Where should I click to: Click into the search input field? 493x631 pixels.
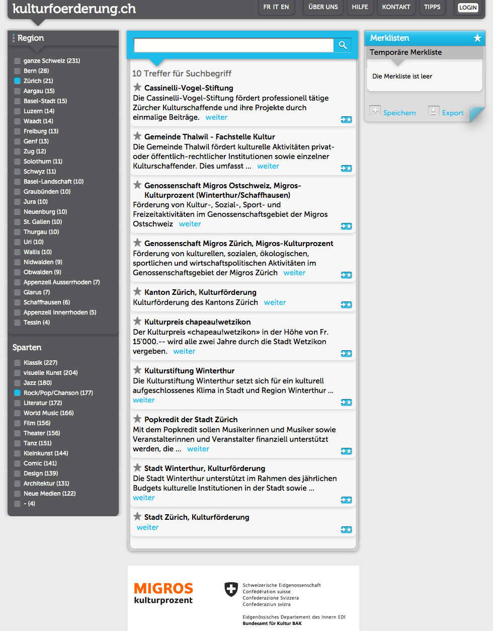(234, 45)
